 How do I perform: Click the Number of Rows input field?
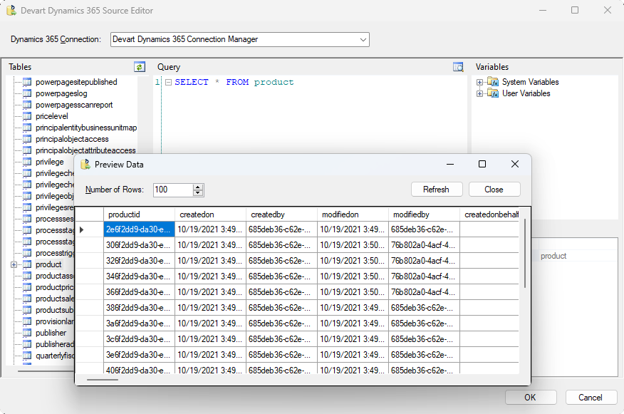pos(172,190)
